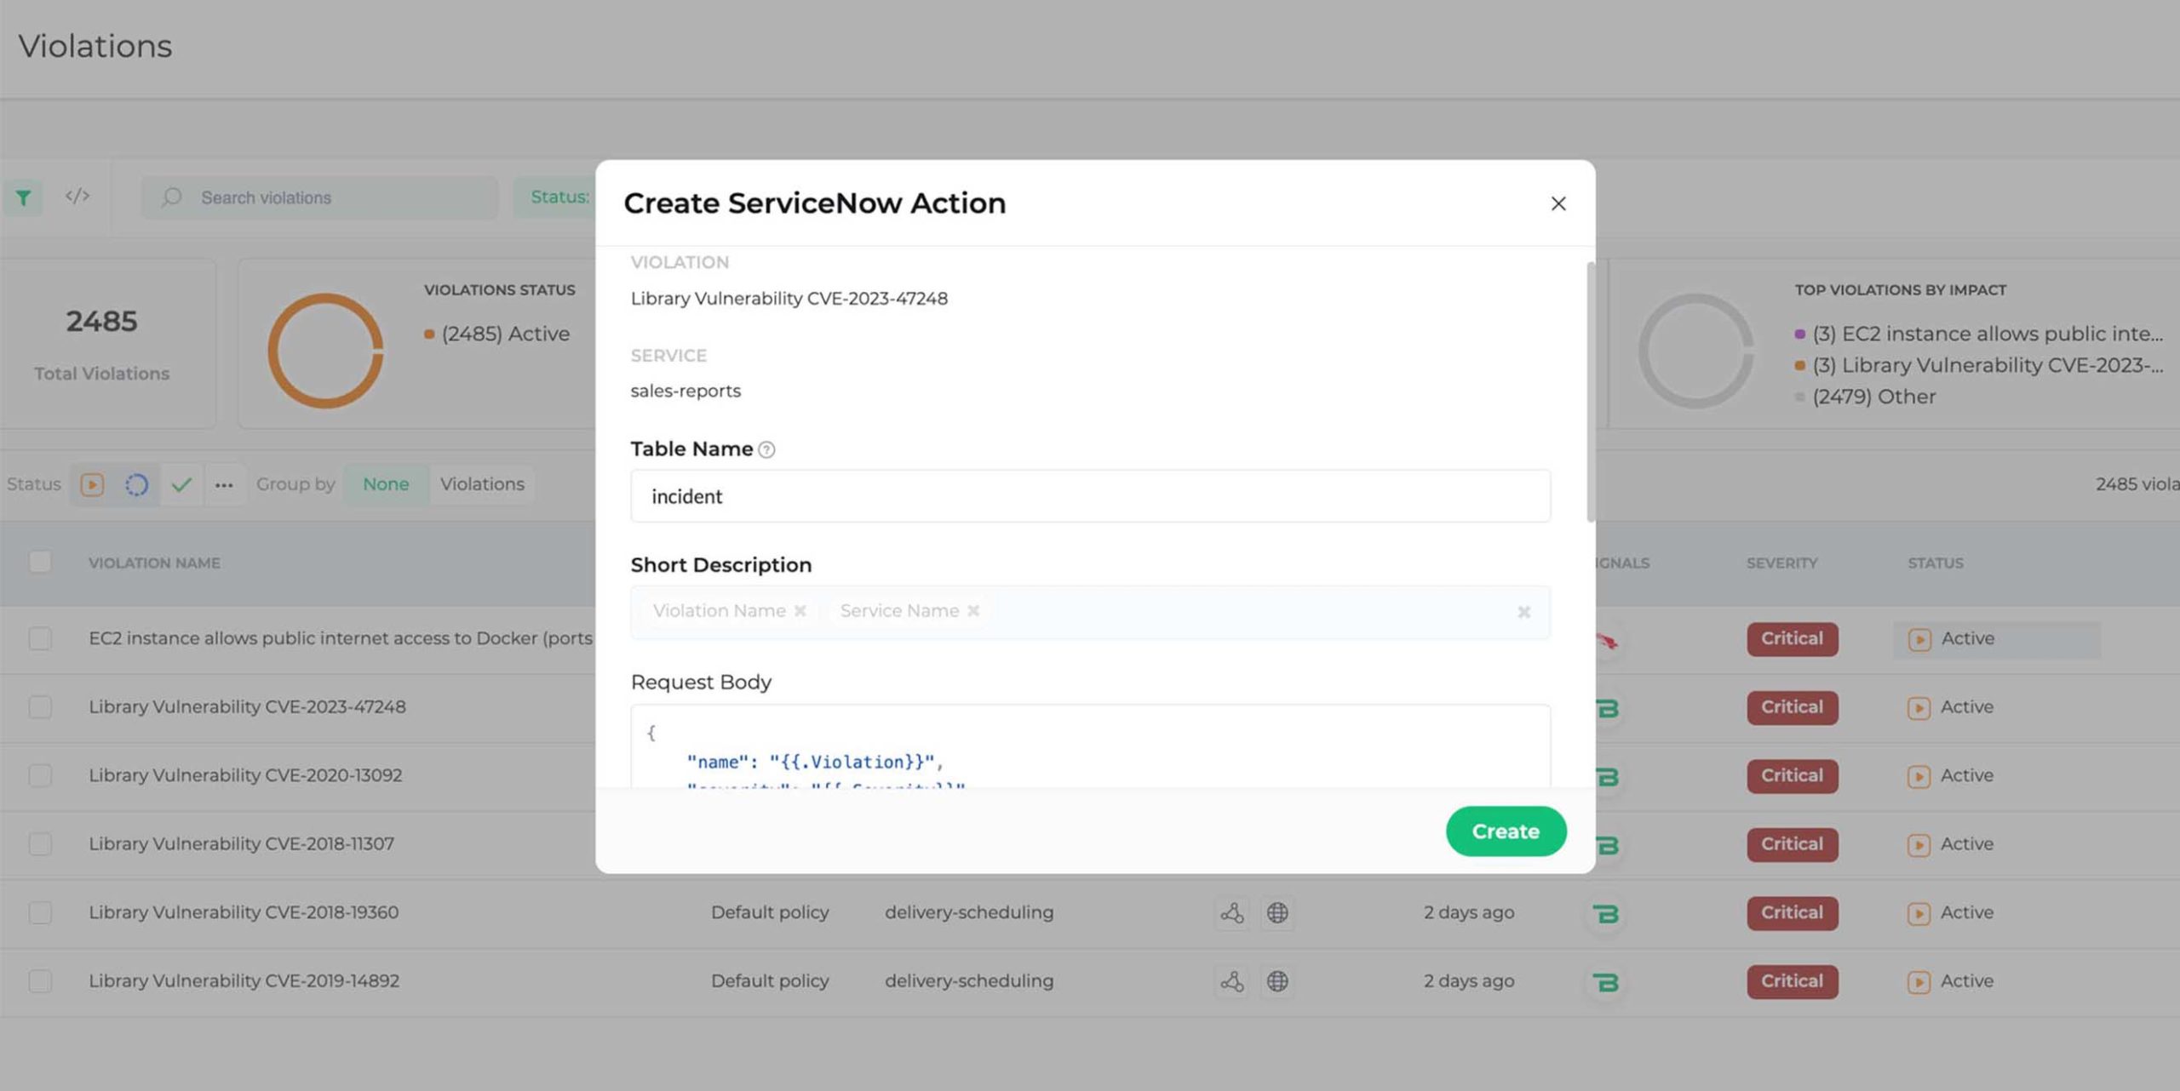The image size is (2180, 1091).
Task: Click Critical badge in EC2 instance row
Action: pyautogui.click(x=1792, y=639)
